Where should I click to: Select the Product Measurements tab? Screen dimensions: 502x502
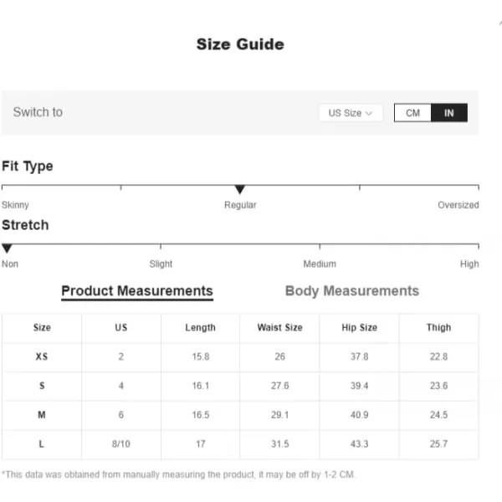pos(137,291)
